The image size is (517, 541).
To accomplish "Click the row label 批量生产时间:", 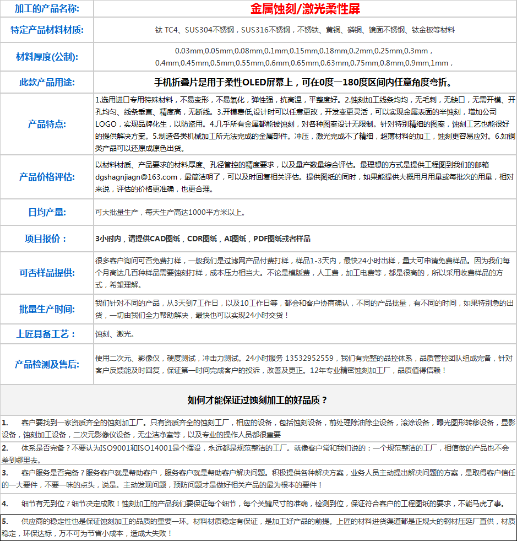I will 47,309.
